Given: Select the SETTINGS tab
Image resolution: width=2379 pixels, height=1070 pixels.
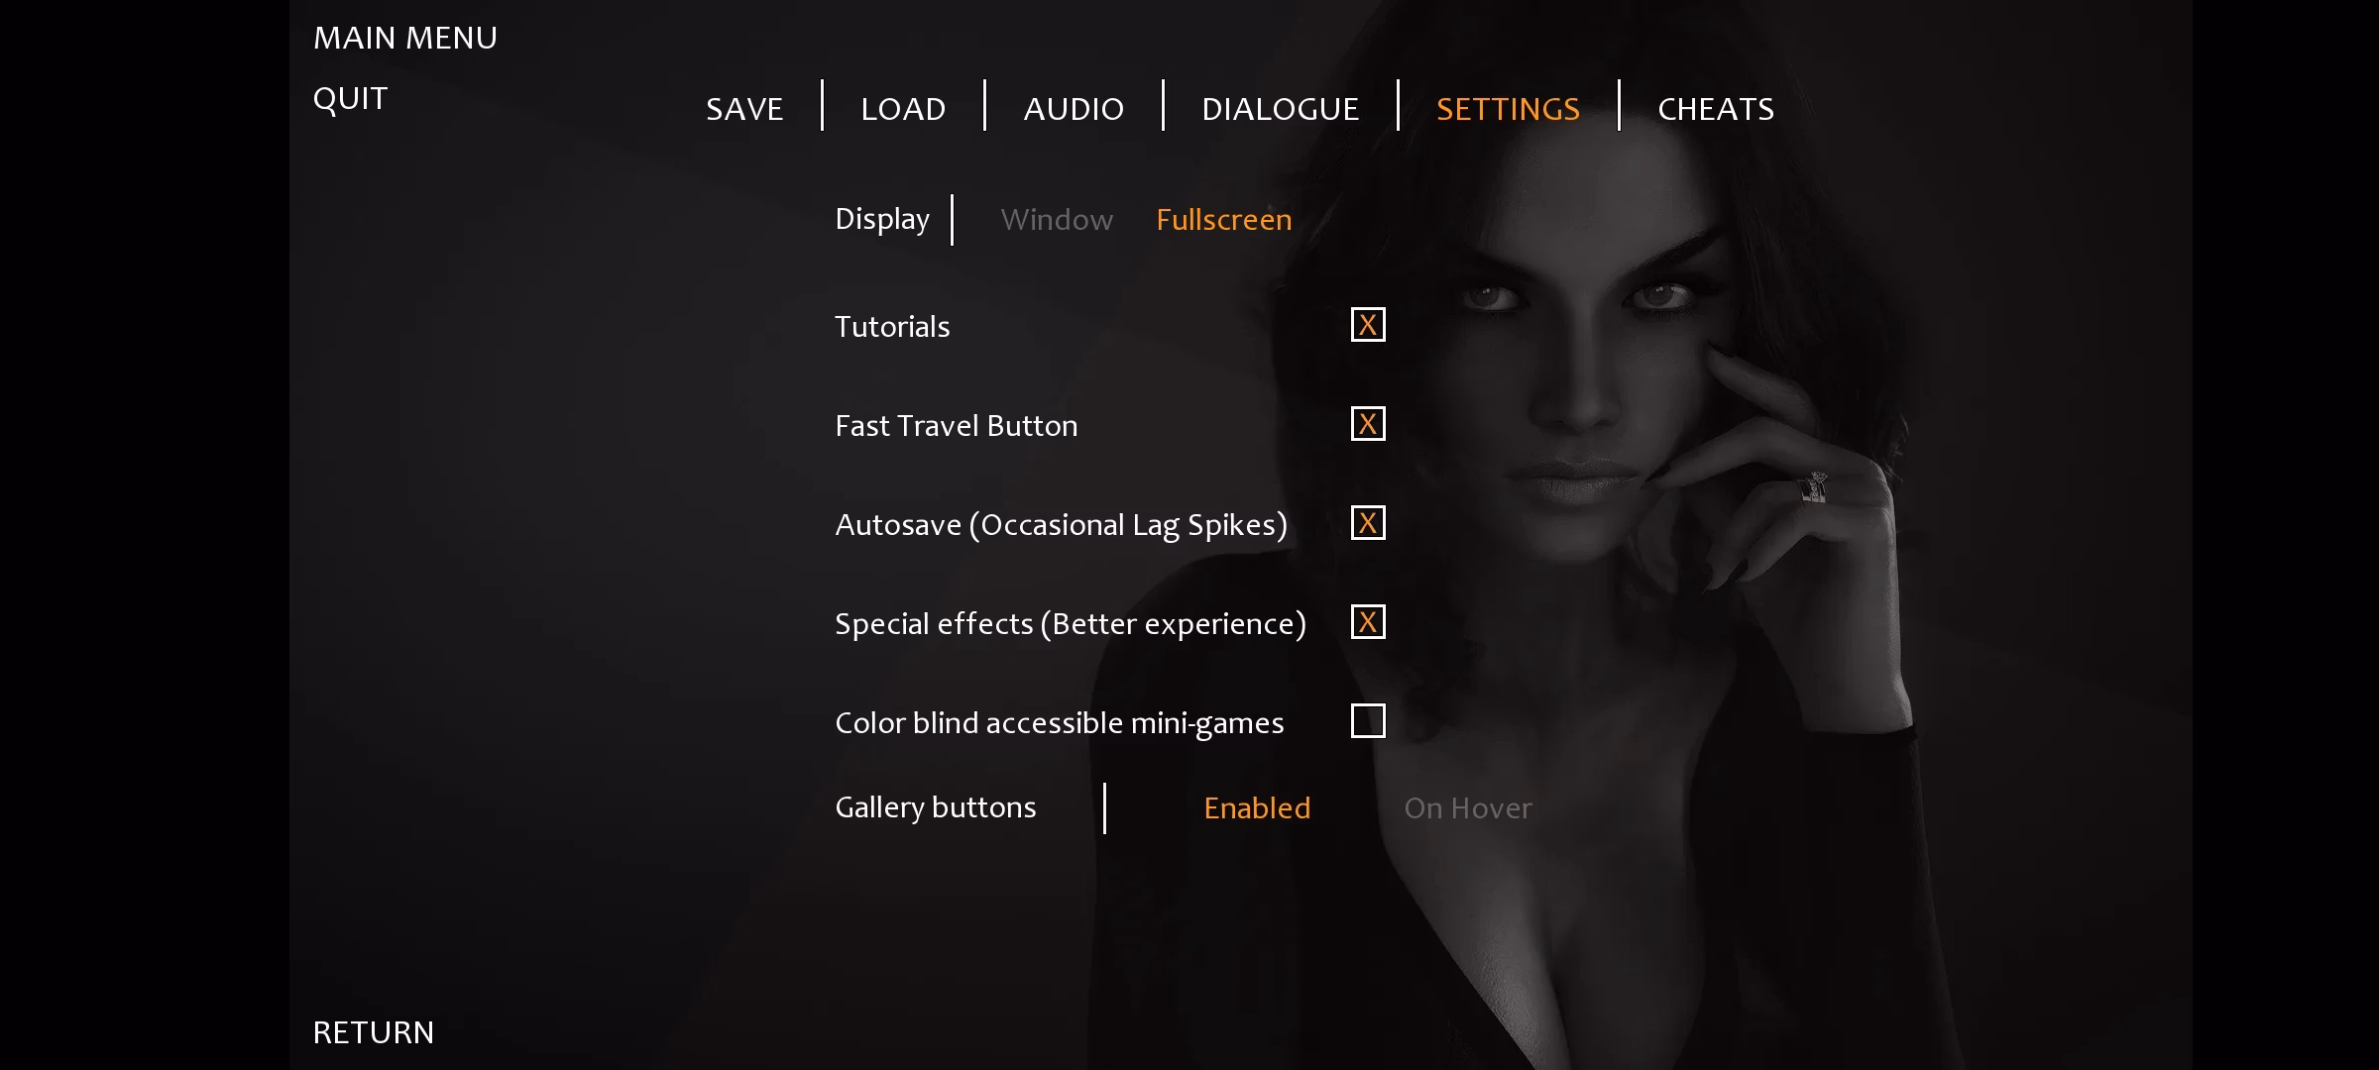Looking at the screenshot, I should (1508, 108).
